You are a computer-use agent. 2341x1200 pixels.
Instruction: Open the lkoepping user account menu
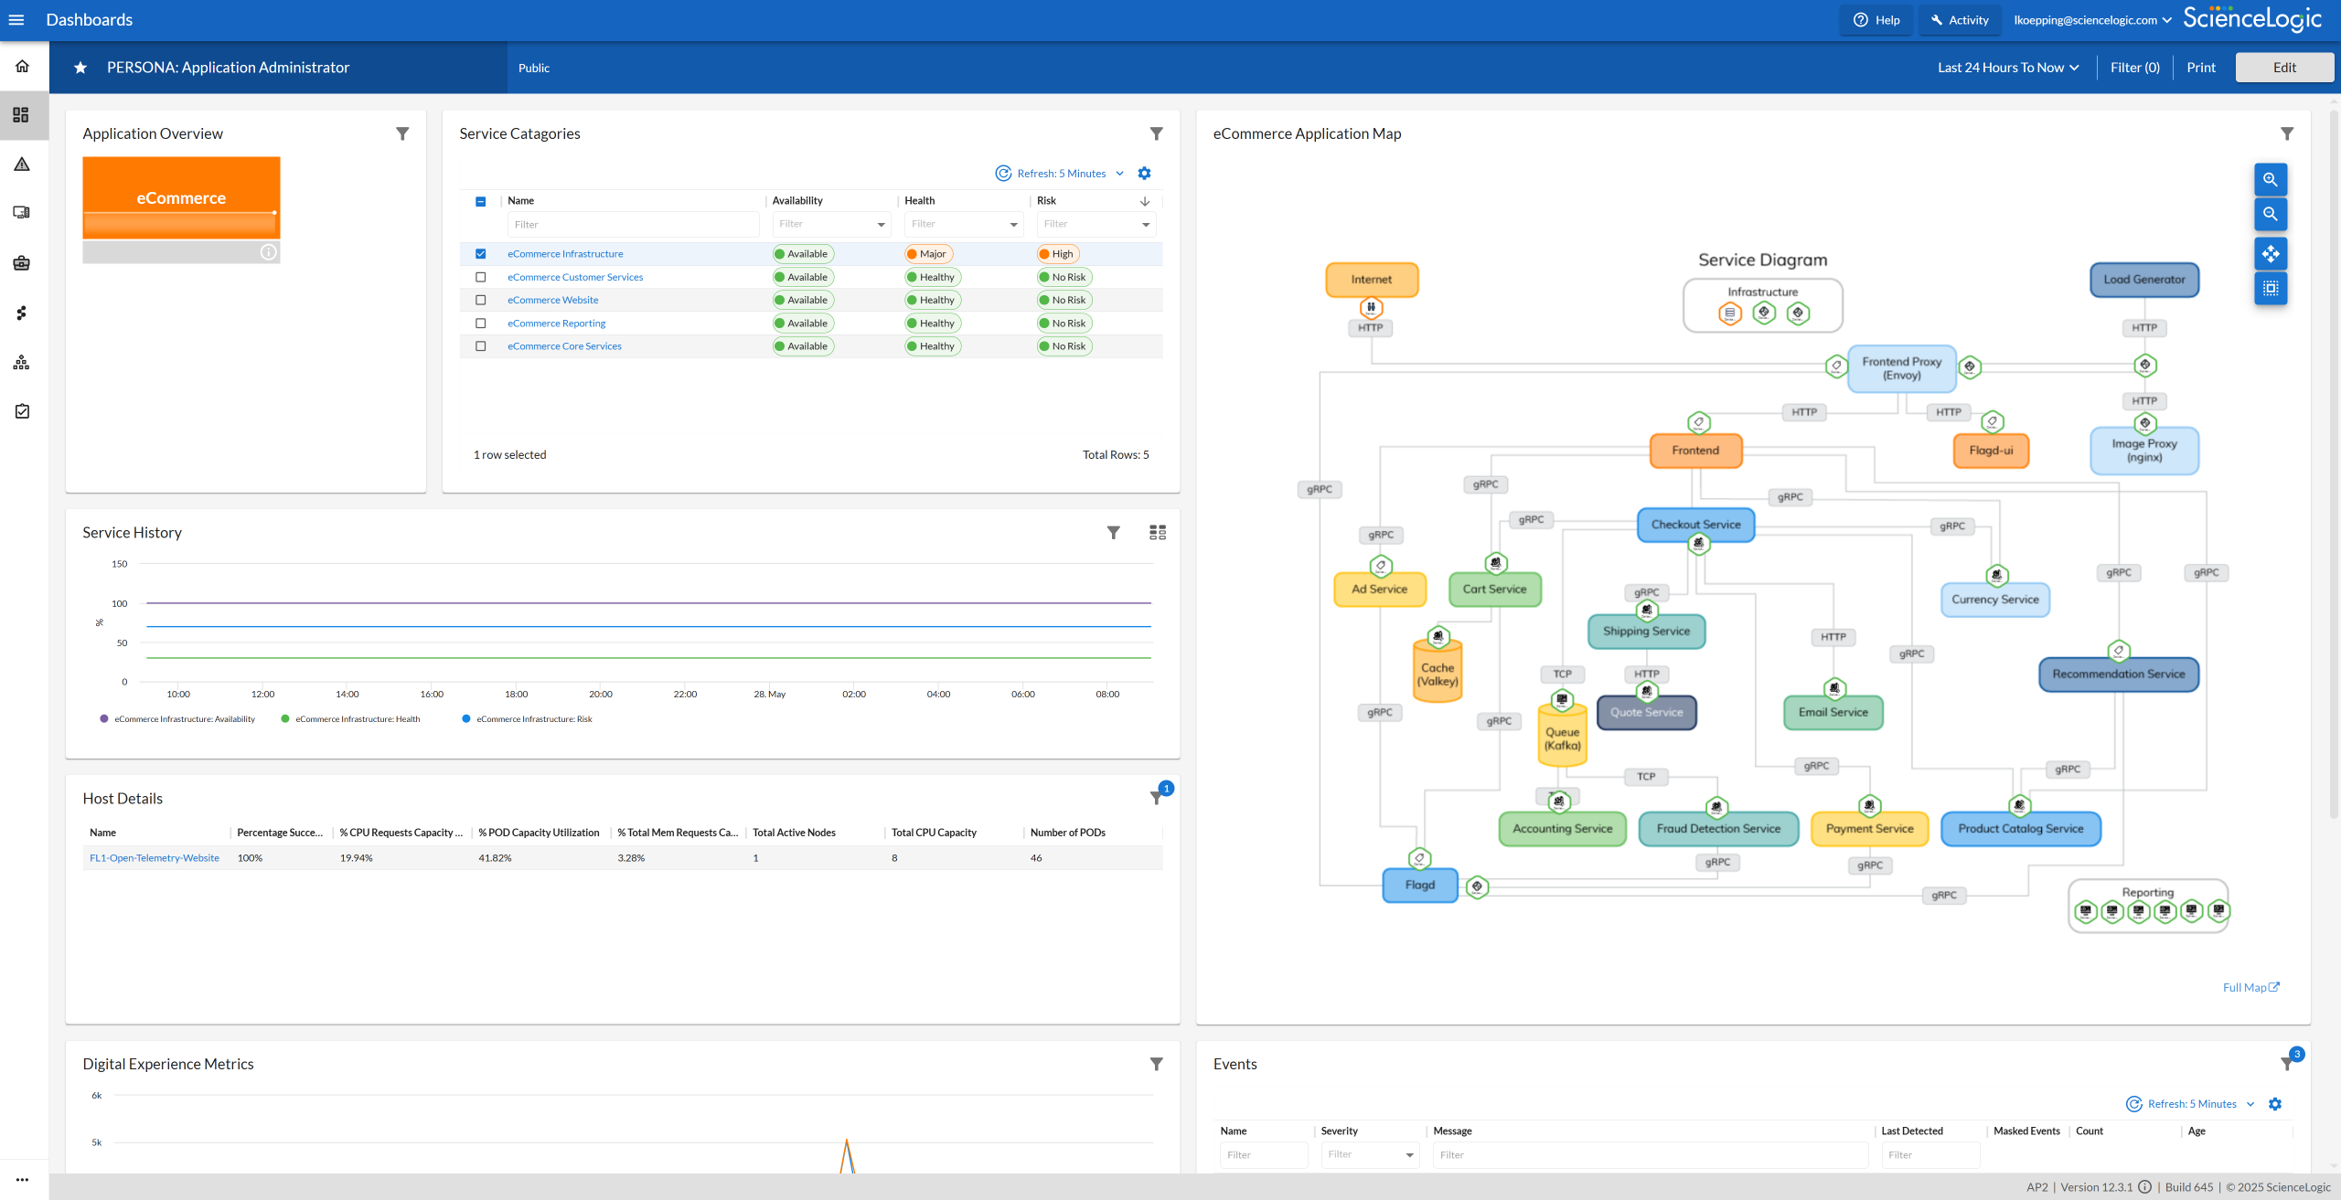tap(2092, 20)
